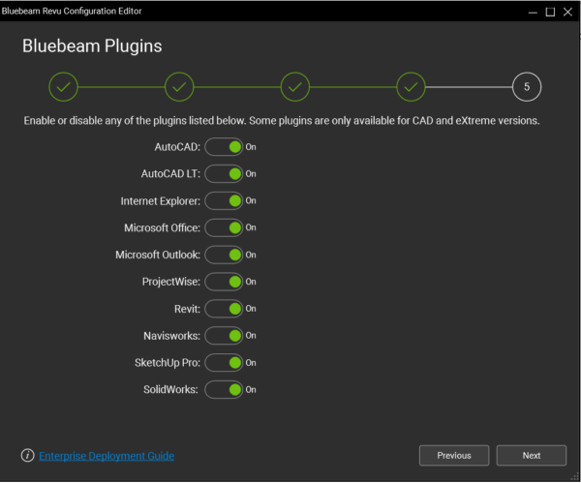The height and width of the screenshot is (483, 581).
Task: Click the Navisworks: label
Action: tap(172, 336)
